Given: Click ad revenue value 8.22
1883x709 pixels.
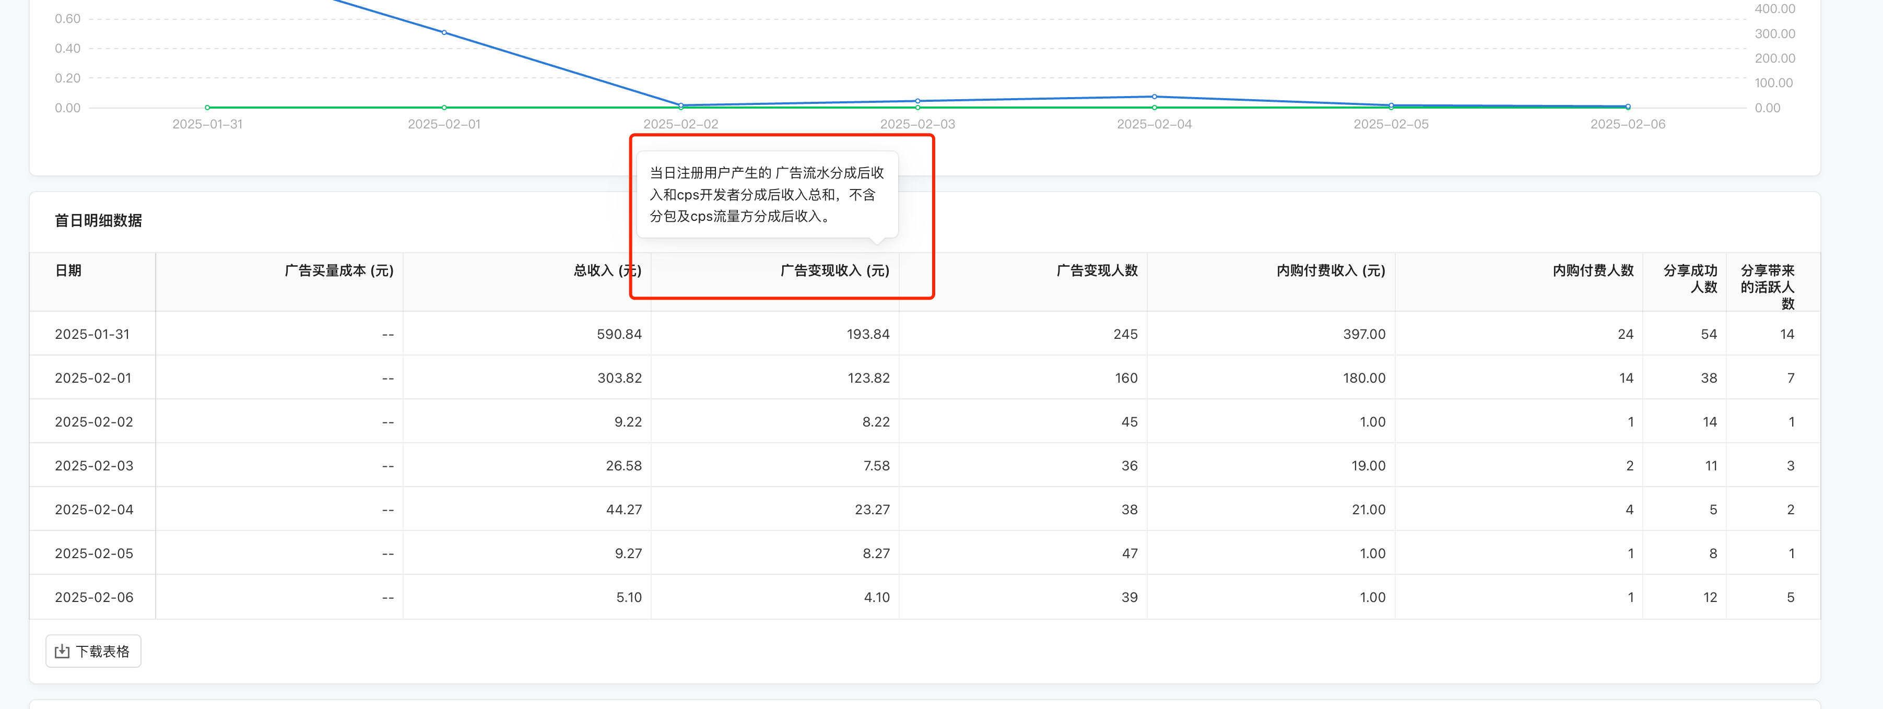Looking at the screenshot, I should [x=876, y=422].
